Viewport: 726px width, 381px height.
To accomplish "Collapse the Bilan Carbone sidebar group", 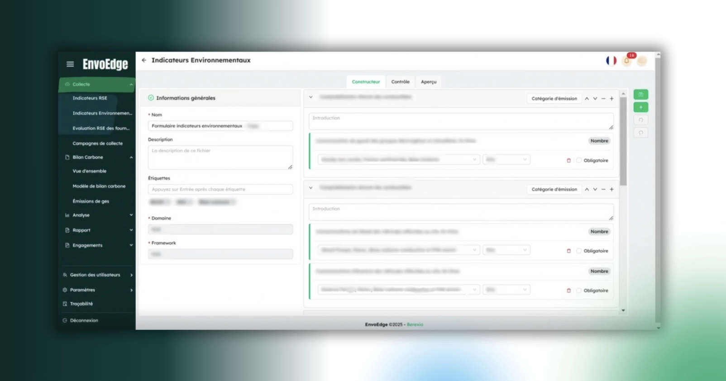I will point(131,157).
